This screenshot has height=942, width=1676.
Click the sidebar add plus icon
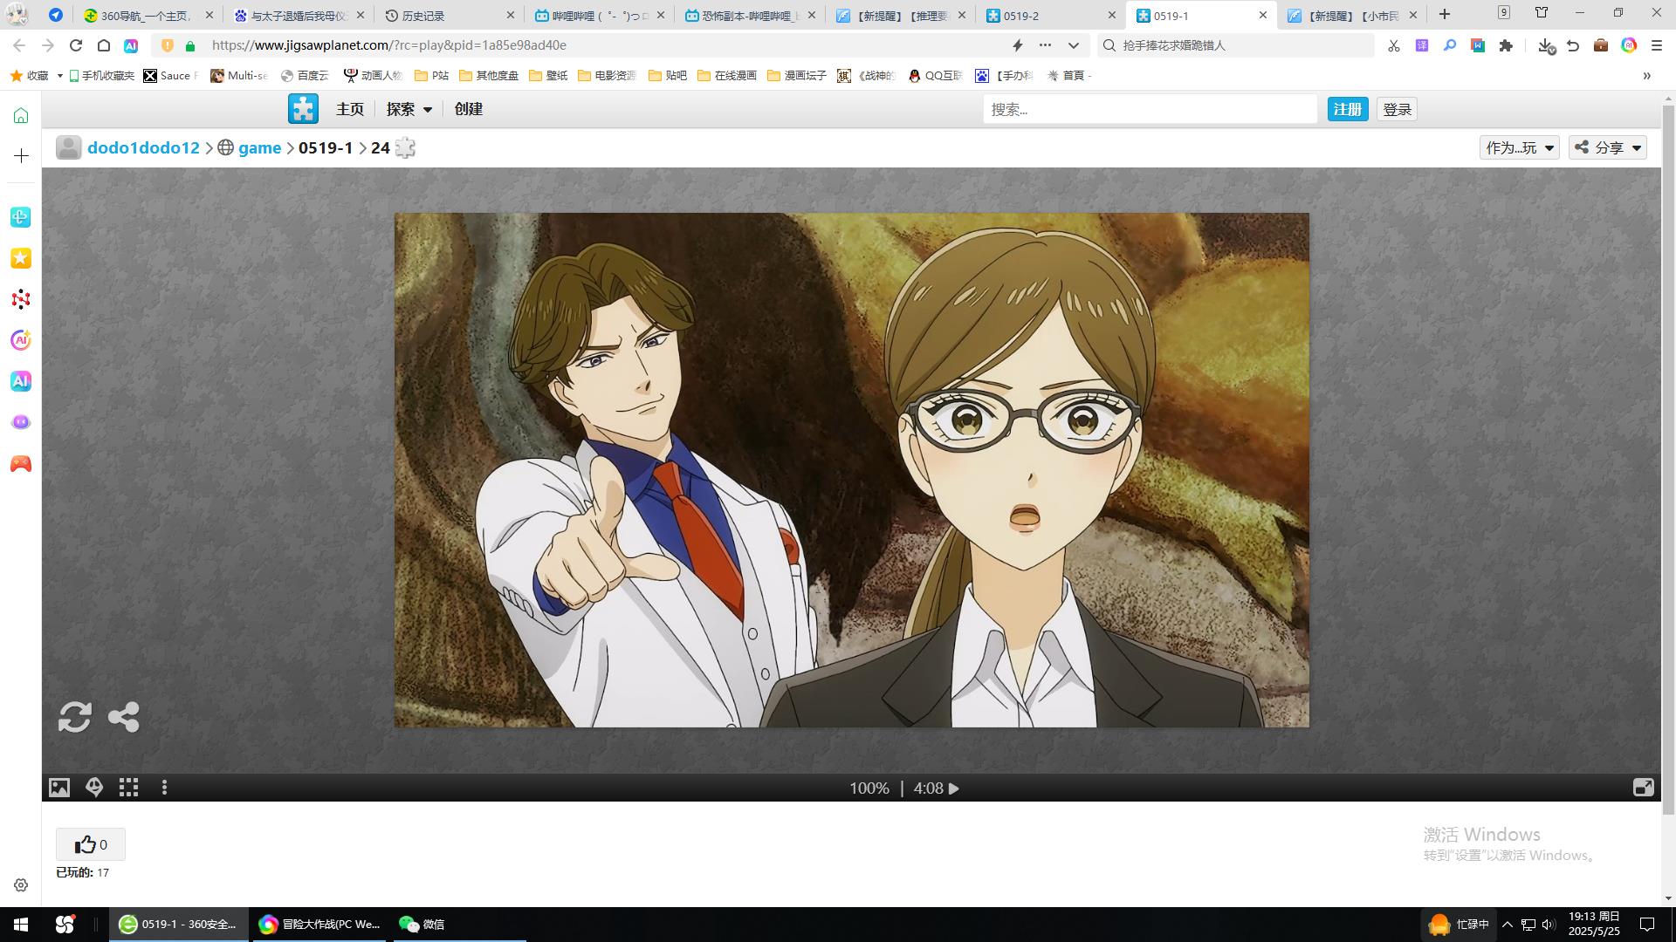pos(21,155)
